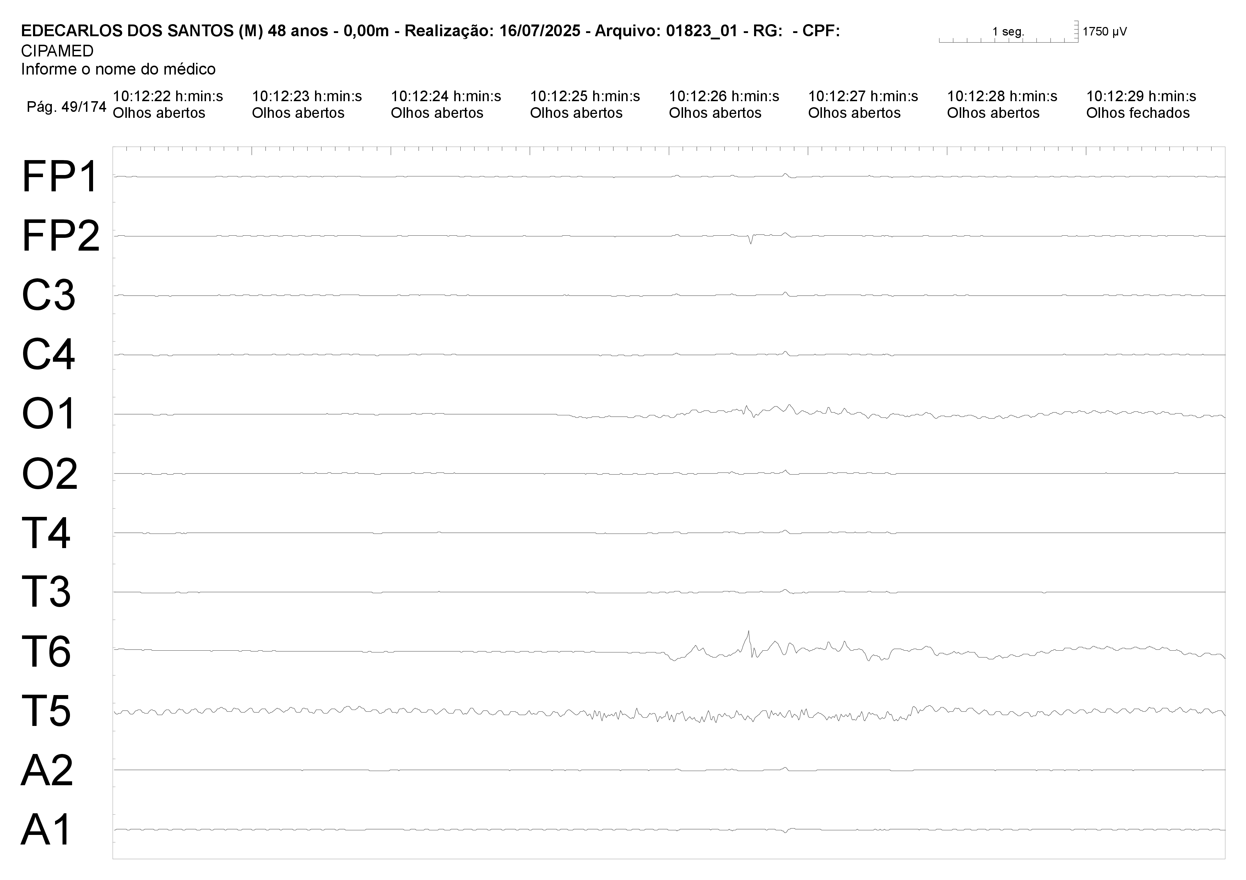Click the patient header line EDECARLOS DOS SANTOS

(x=430, y=31)
